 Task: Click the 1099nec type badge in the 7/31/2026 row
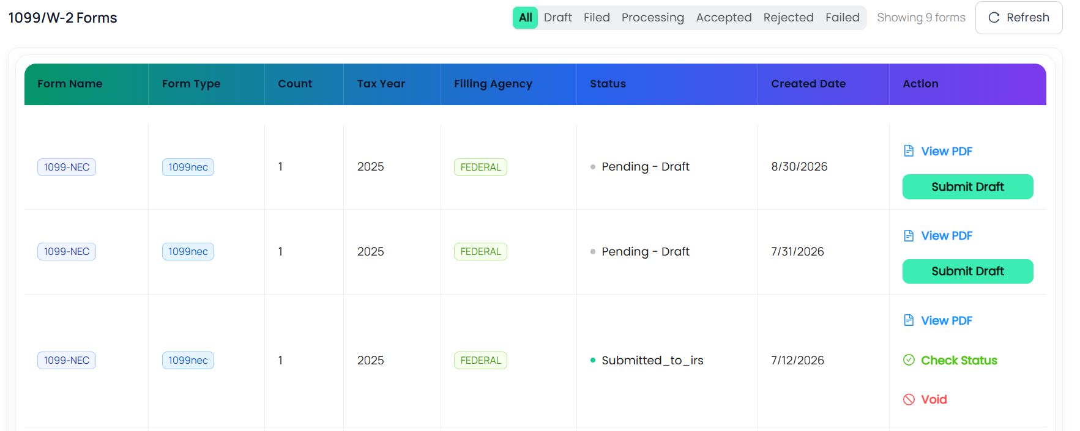coord(188,251)
